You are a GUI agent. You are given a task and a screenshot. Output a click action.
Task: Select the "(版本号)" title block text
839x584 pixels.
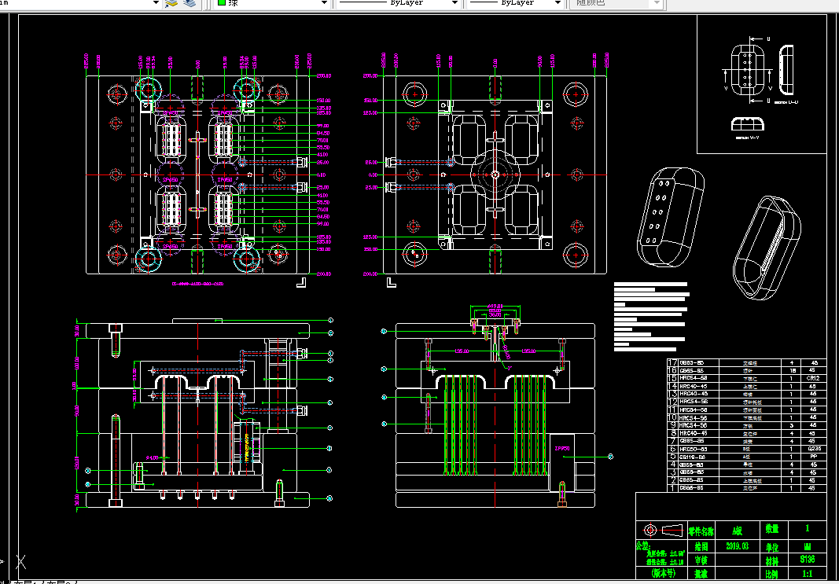[x=662, y=573]
